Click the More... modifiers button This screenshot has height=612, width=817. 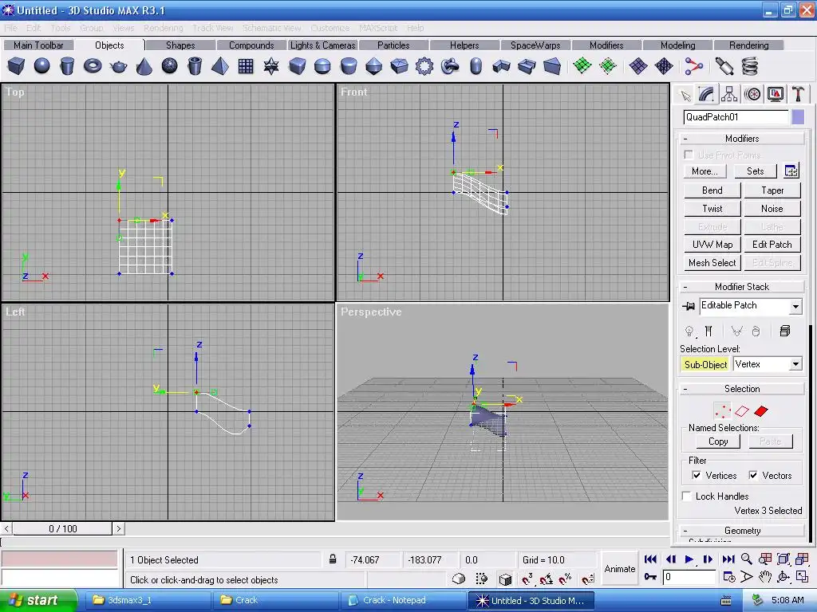(705, 171)
